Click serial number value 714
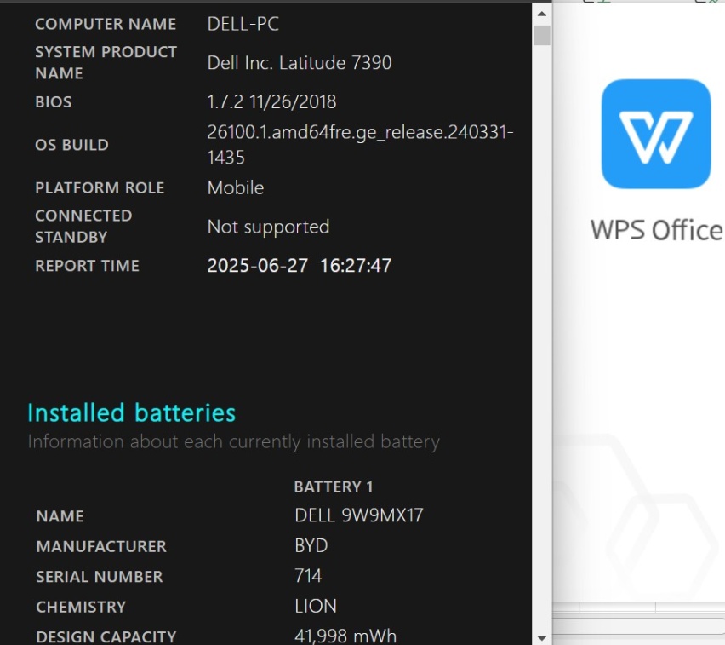 pos(308,576)
